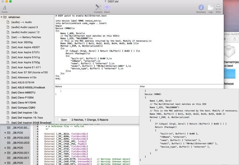Show the Log icon in toolbar
Viewport: 239px width, 165px height.
pos(211,7)
